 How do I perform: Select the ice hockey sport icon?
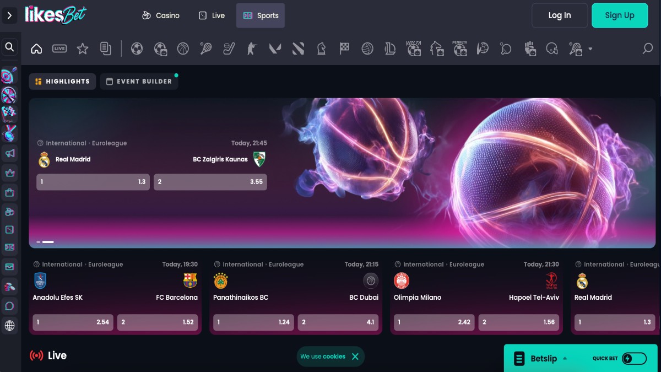point(229,49)
